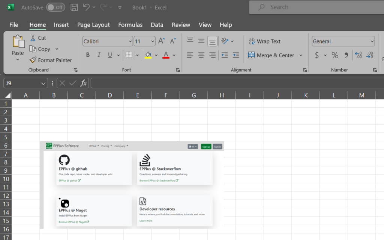Viewport: 384px width, 240px height.
Task: Open the Calibri font name dropdown
Action: tap(130, 41)
